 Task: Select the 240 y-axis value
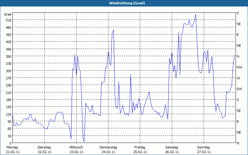9,86
